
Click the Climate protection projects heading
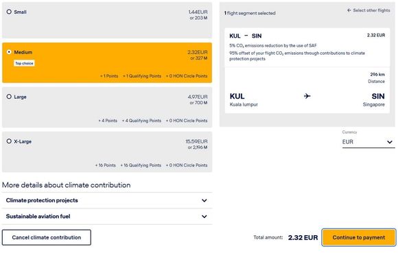tap(42, 200)
